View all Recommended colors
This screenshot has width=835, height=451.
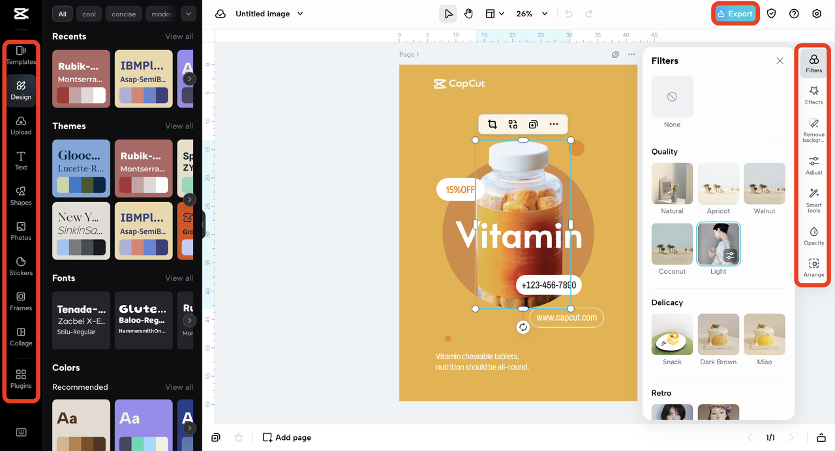[x=179, y=387]
